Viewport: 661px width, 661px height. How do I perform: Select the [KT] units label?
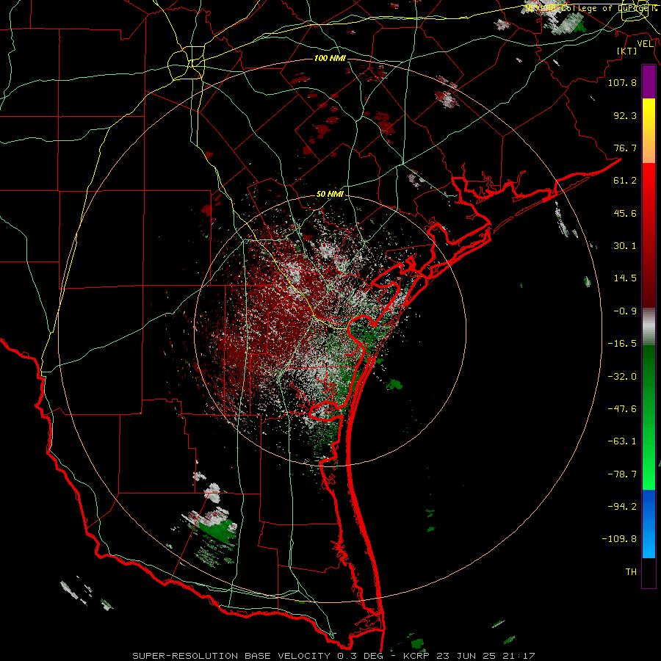point(627,51)
